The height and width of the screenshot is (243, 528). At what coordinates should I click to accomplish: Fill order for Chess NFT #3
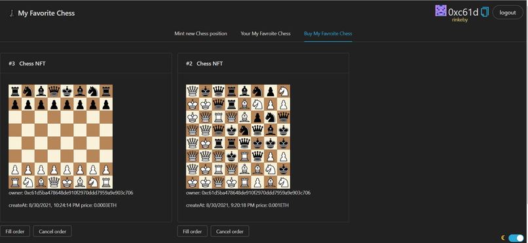point(15,231)
